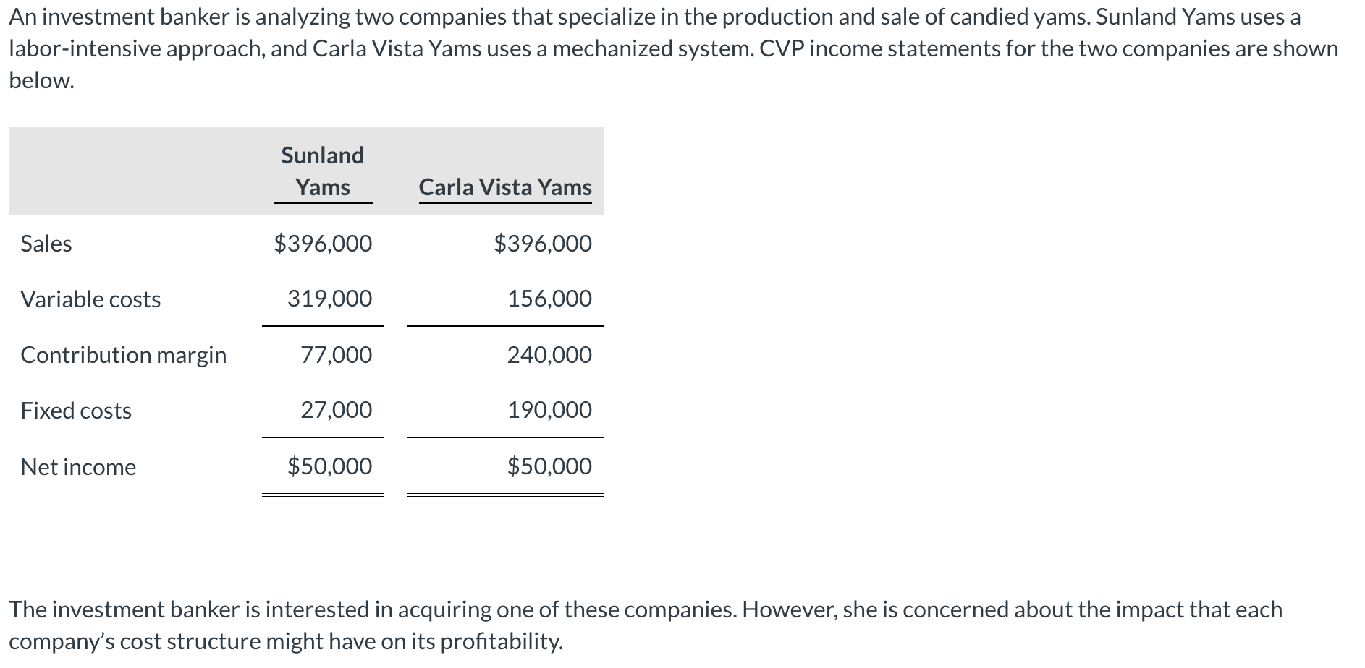The width and height of the screenshot is (1365, 668).
Task: Select the Fixed costs row label
Action: (76, 411)
